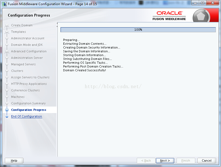Screen dimensions: 221x167
Task: Select the Administrator Account step
Action: pos(28,38)
